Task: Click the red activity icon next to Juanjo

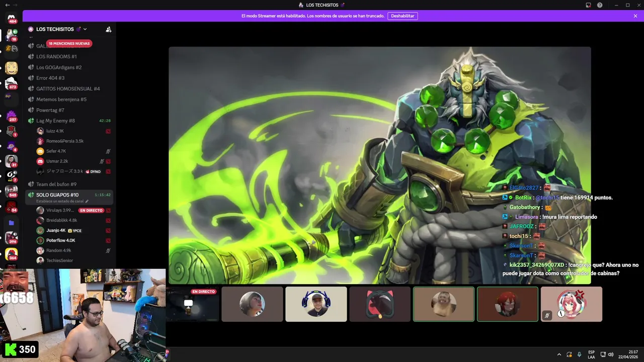Action: point(108,230)
